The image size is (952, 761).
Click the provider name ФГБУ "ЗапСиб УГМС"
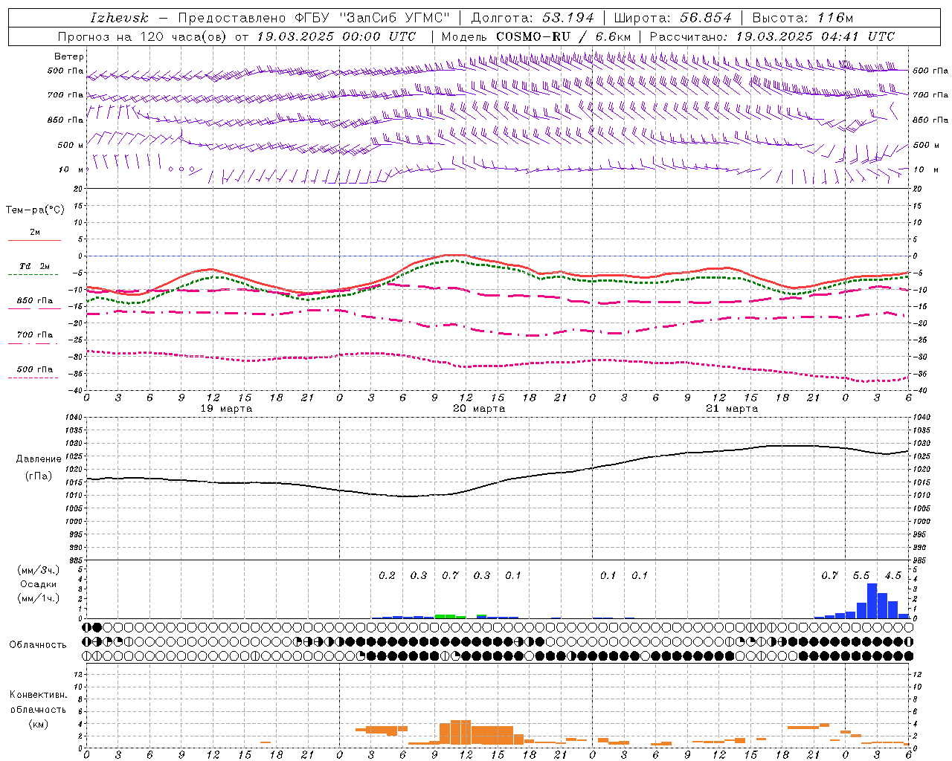point(373,18)
